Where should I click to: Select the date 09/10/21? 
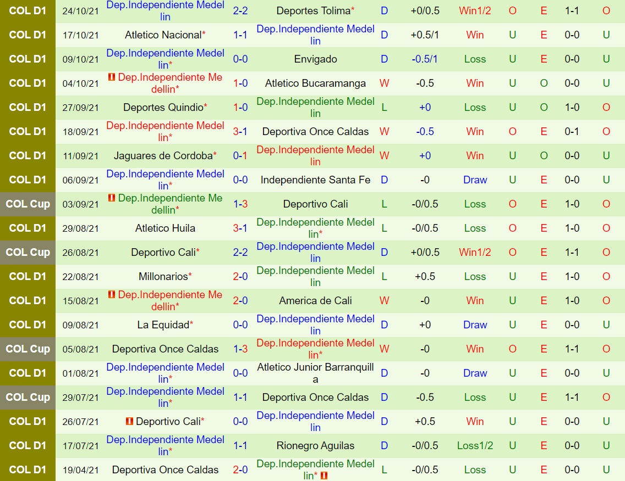tap(80, 59)
